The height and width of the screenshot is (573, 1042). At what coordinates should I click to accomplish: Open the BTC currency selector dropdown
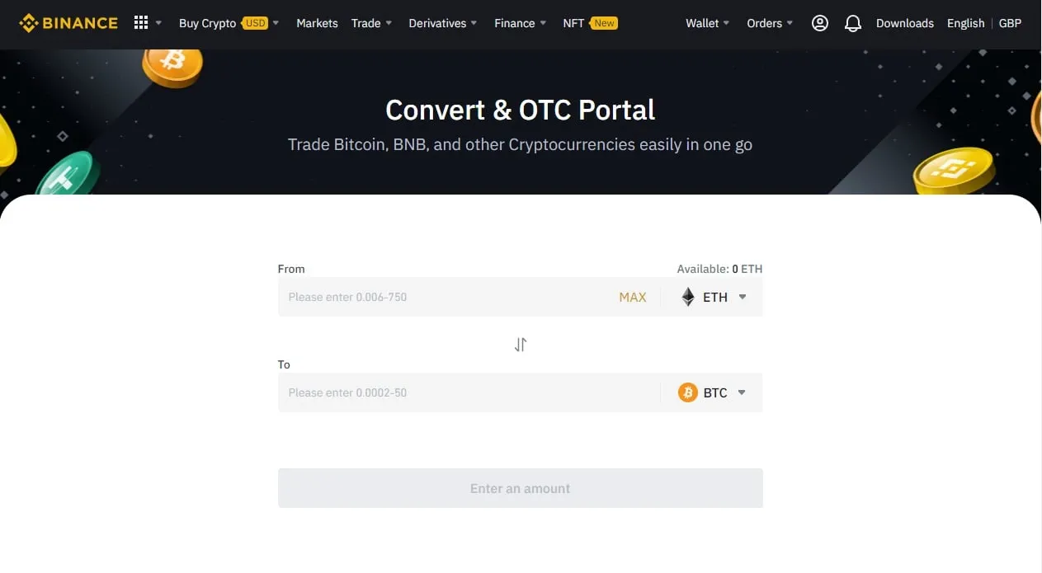pyautogui.click(x=742, y=392)
